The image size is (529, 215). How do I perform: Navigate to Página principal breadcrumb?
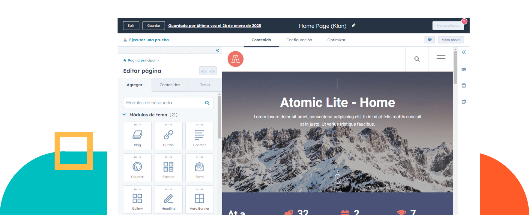[142, 60]
